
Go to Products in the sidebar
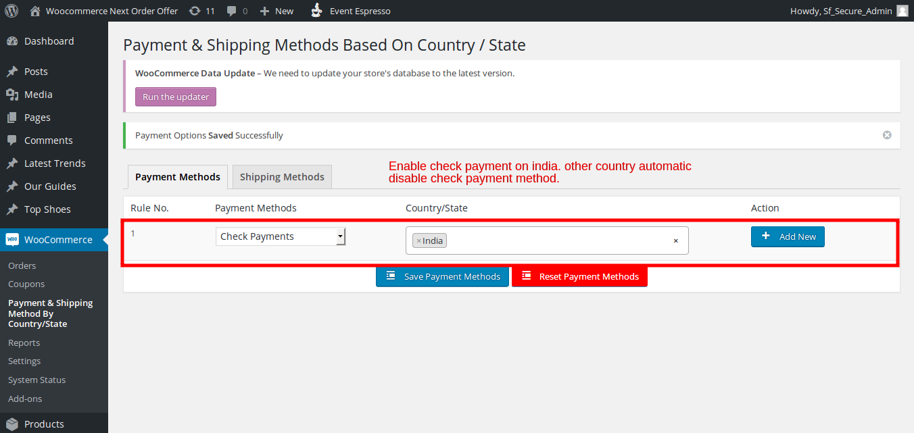point(44,424)
